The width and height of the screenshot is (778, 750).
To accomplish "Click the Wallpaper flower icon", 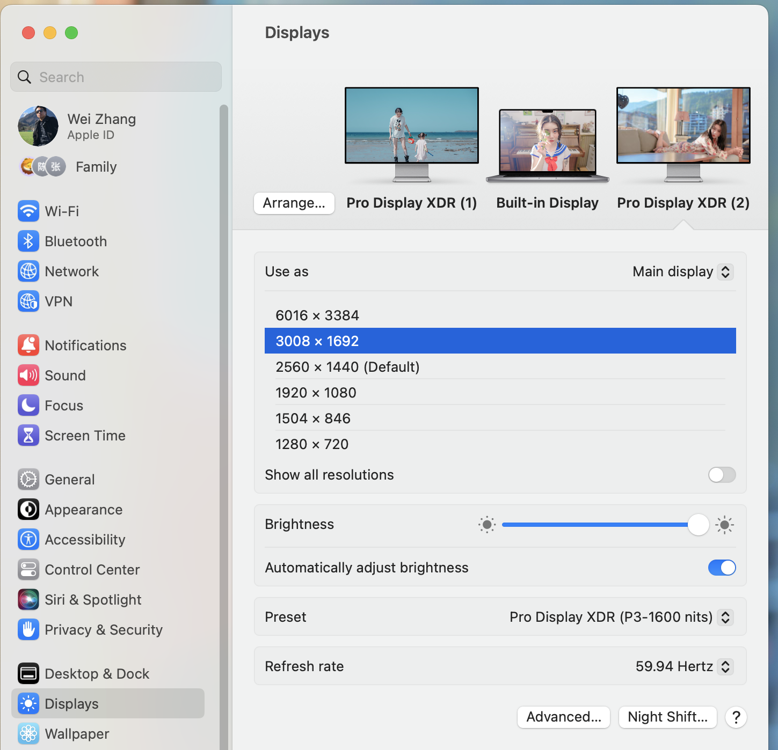I will pos(28,734).
